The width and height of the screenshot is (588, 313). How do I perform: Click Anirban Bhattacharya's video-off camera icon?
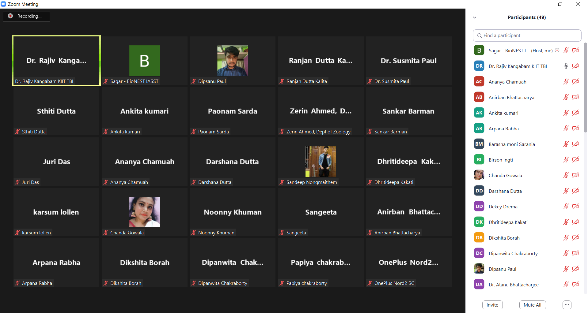pyautogui.click(x=575, y=97)
